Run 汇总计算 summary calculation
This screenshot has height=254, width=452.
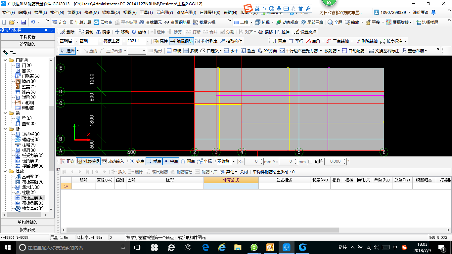80,22
